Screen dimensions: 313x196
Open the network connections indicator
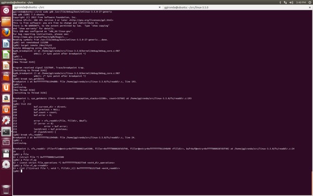pos(285,3)
